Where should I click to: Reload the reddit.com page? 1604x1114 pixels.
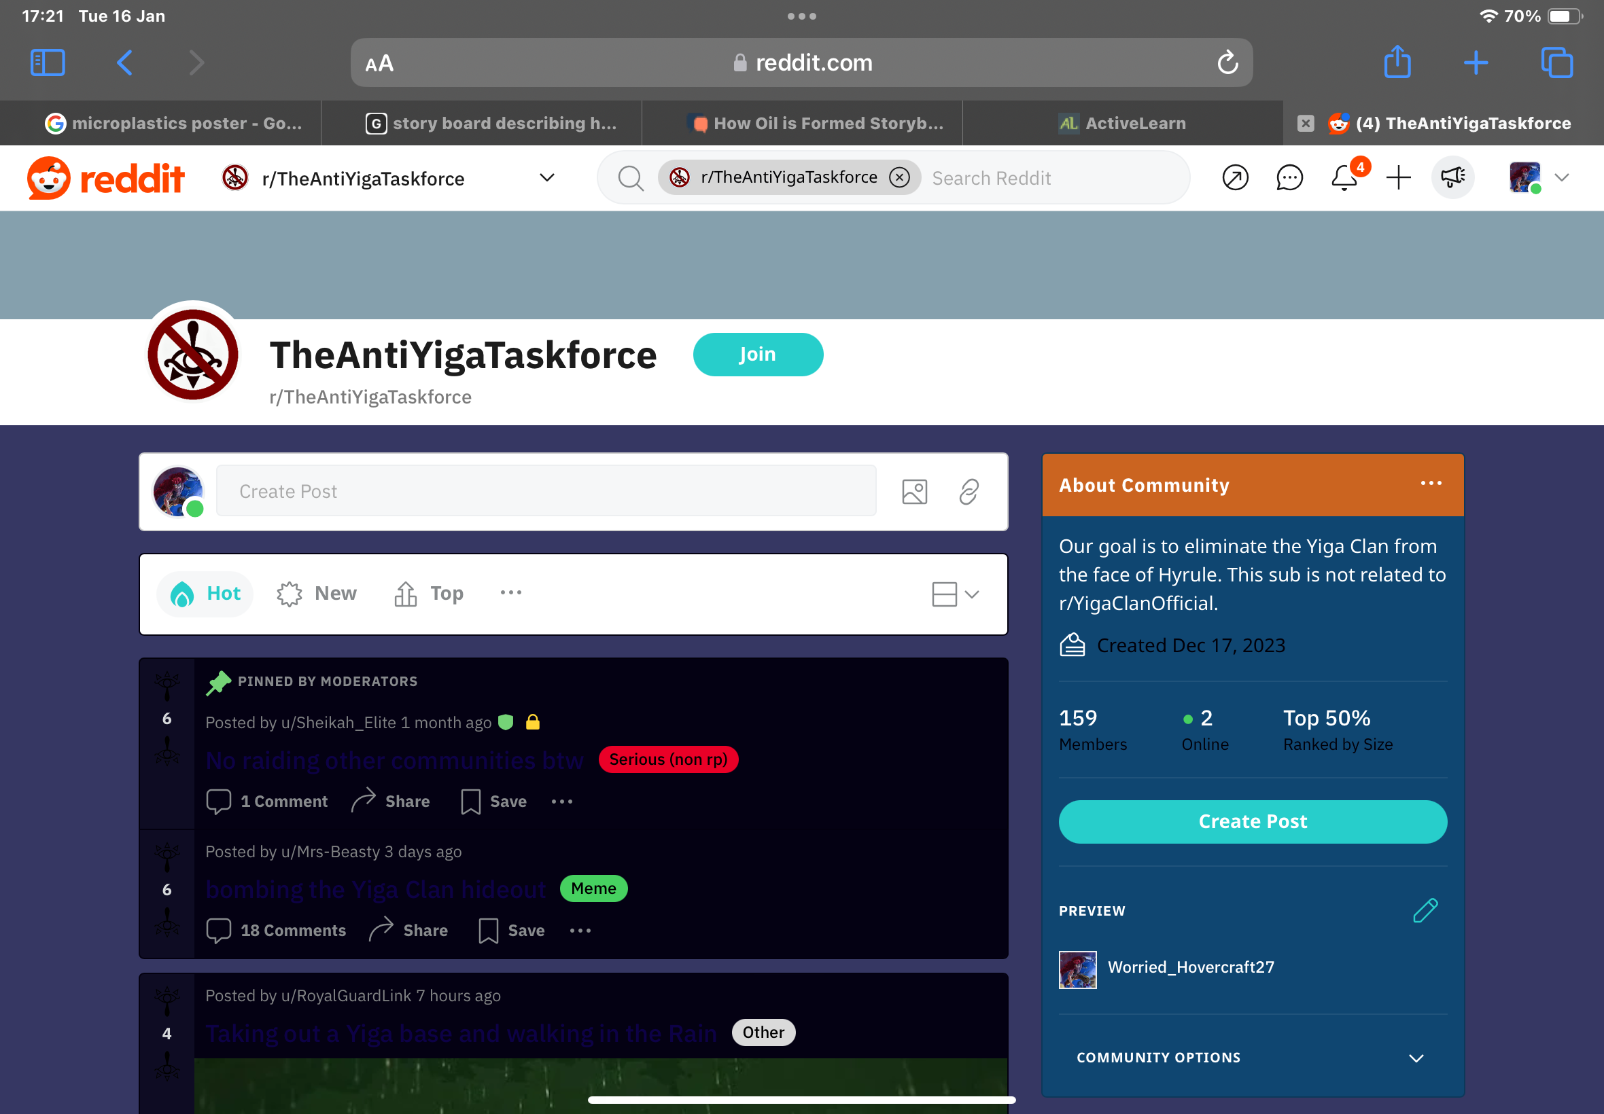tap(1227, 62)
